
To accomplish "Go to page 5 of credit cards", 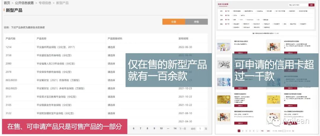I will click(254, 131).
